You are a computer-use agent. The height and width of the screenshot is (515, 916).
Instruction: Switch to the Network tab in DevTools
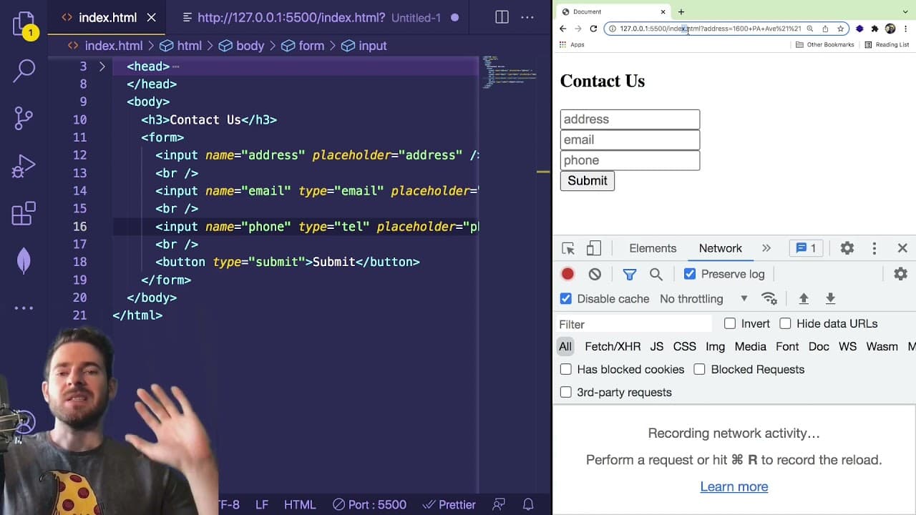[x=720, y=248]
